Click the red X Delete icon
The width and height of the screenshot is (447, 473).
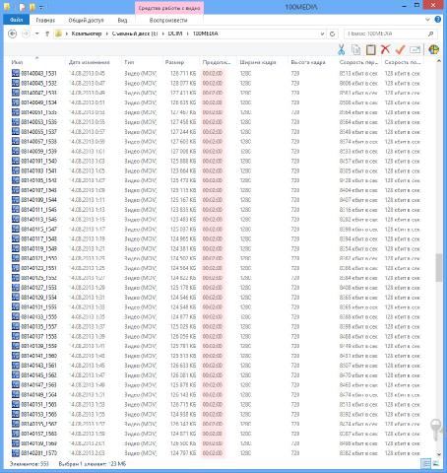[x=385, y=49]
